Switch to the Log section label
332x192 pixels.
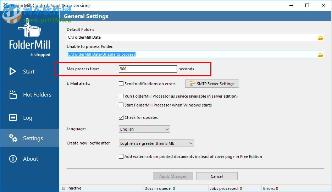pos(28,118)
